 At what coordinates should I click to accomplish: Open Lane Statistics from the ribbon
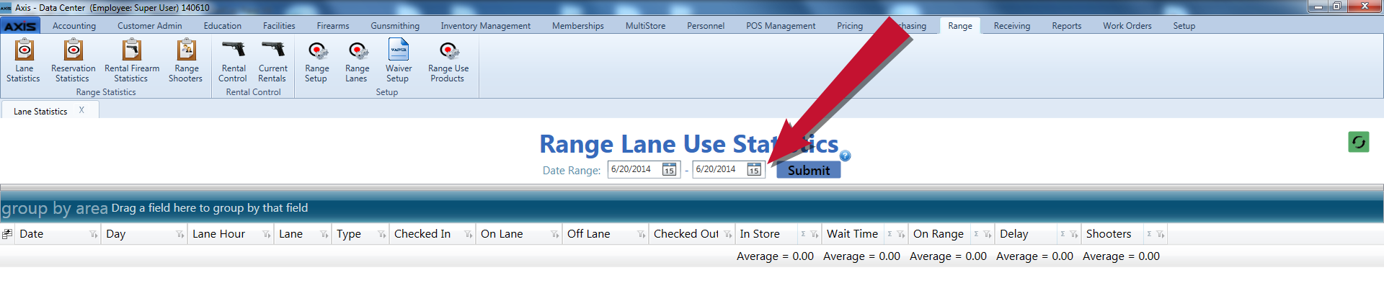pos(24,61)
